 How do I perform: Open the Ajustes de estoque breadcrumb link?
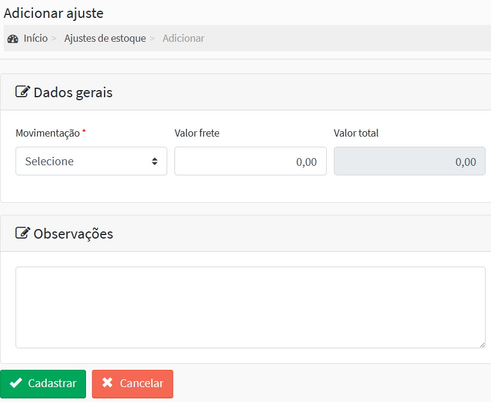pyautogui.click(x=105, y=39)
